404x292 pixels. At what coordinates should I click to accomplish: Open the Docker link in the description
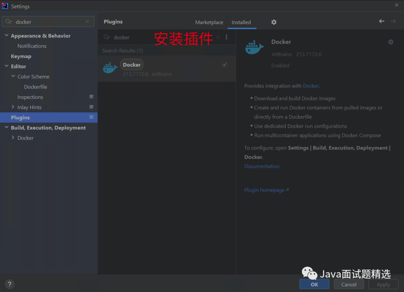[x=311, y=86]
